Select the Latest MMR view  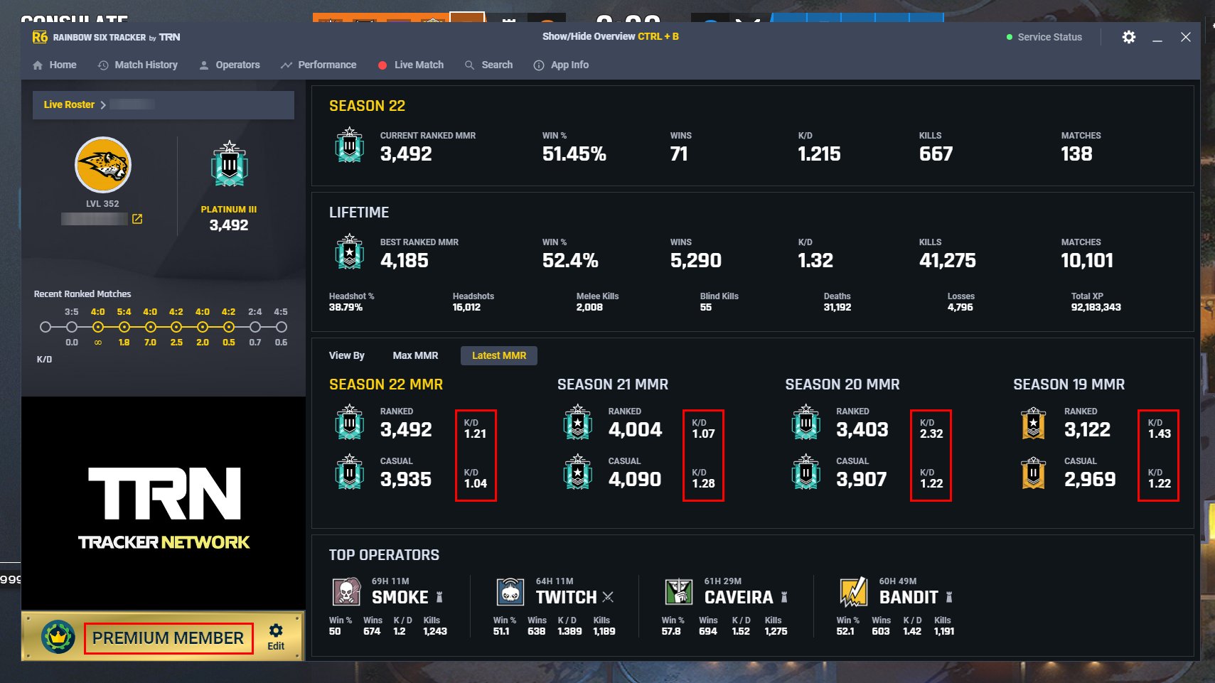(499, 355)
